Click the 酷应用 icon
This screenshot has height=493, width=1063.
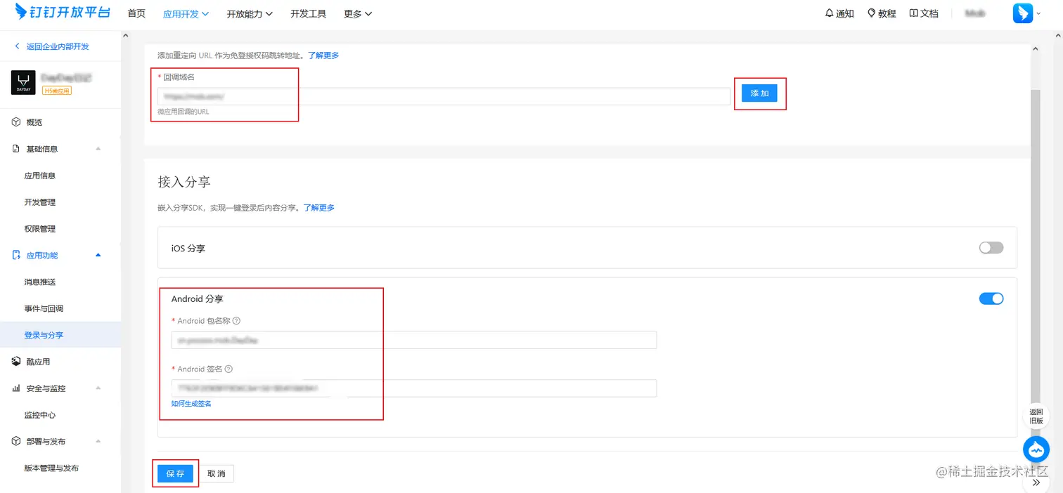16,362
